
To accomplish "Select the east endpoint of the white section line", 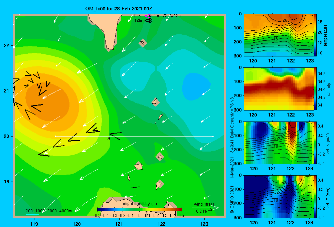I will coord(213,136).
